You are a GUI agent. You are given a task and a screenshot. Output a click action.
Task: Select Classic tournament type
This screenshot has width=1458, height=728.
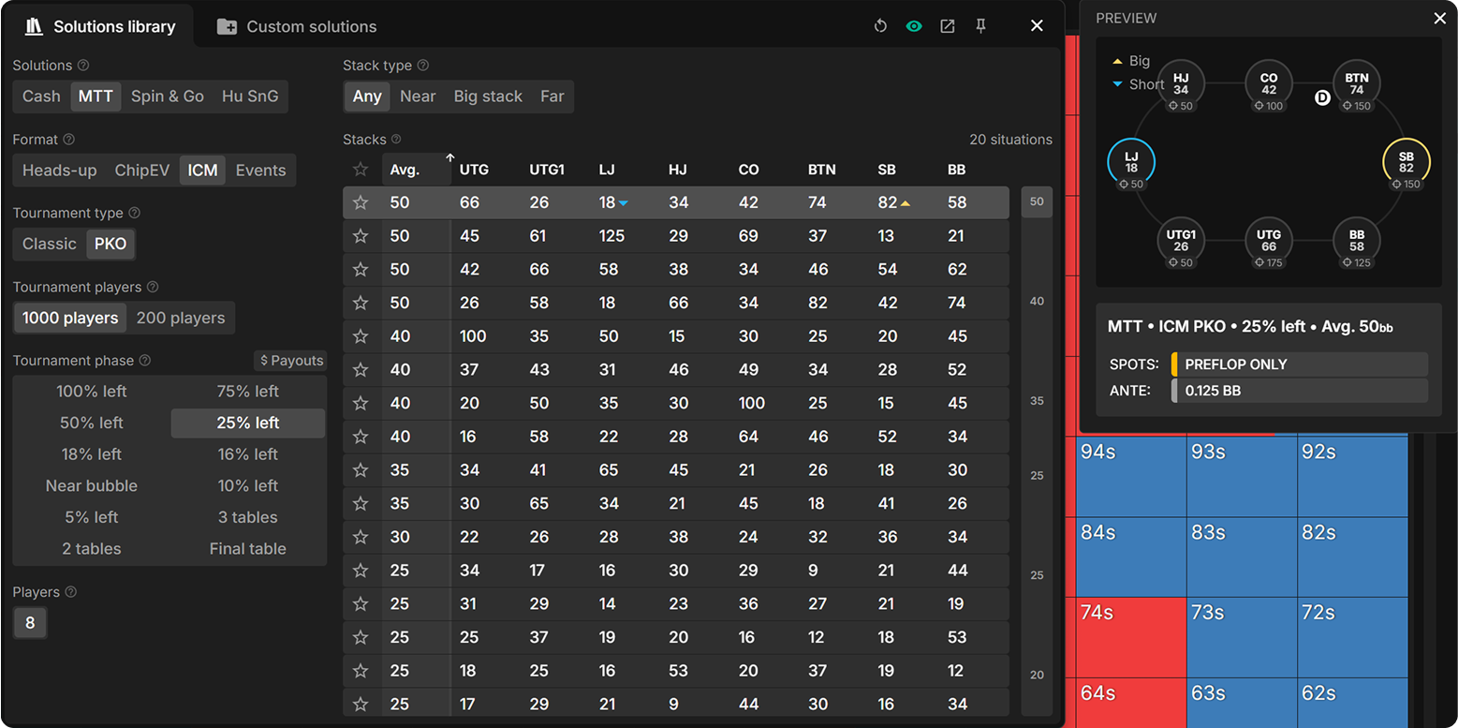coord(50,244)
